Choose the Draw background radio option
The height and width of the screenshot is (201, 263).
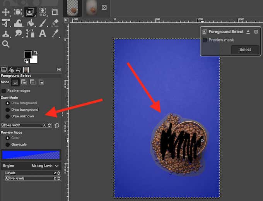pyautogui.click(x=8, y=110)
